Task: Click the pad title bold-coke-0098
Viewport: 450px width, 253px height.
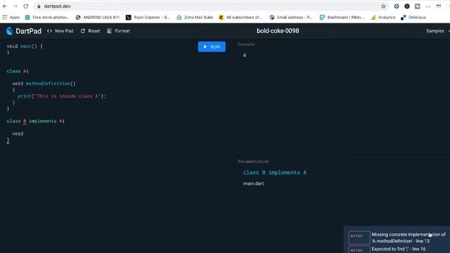Action: (278, 31)
